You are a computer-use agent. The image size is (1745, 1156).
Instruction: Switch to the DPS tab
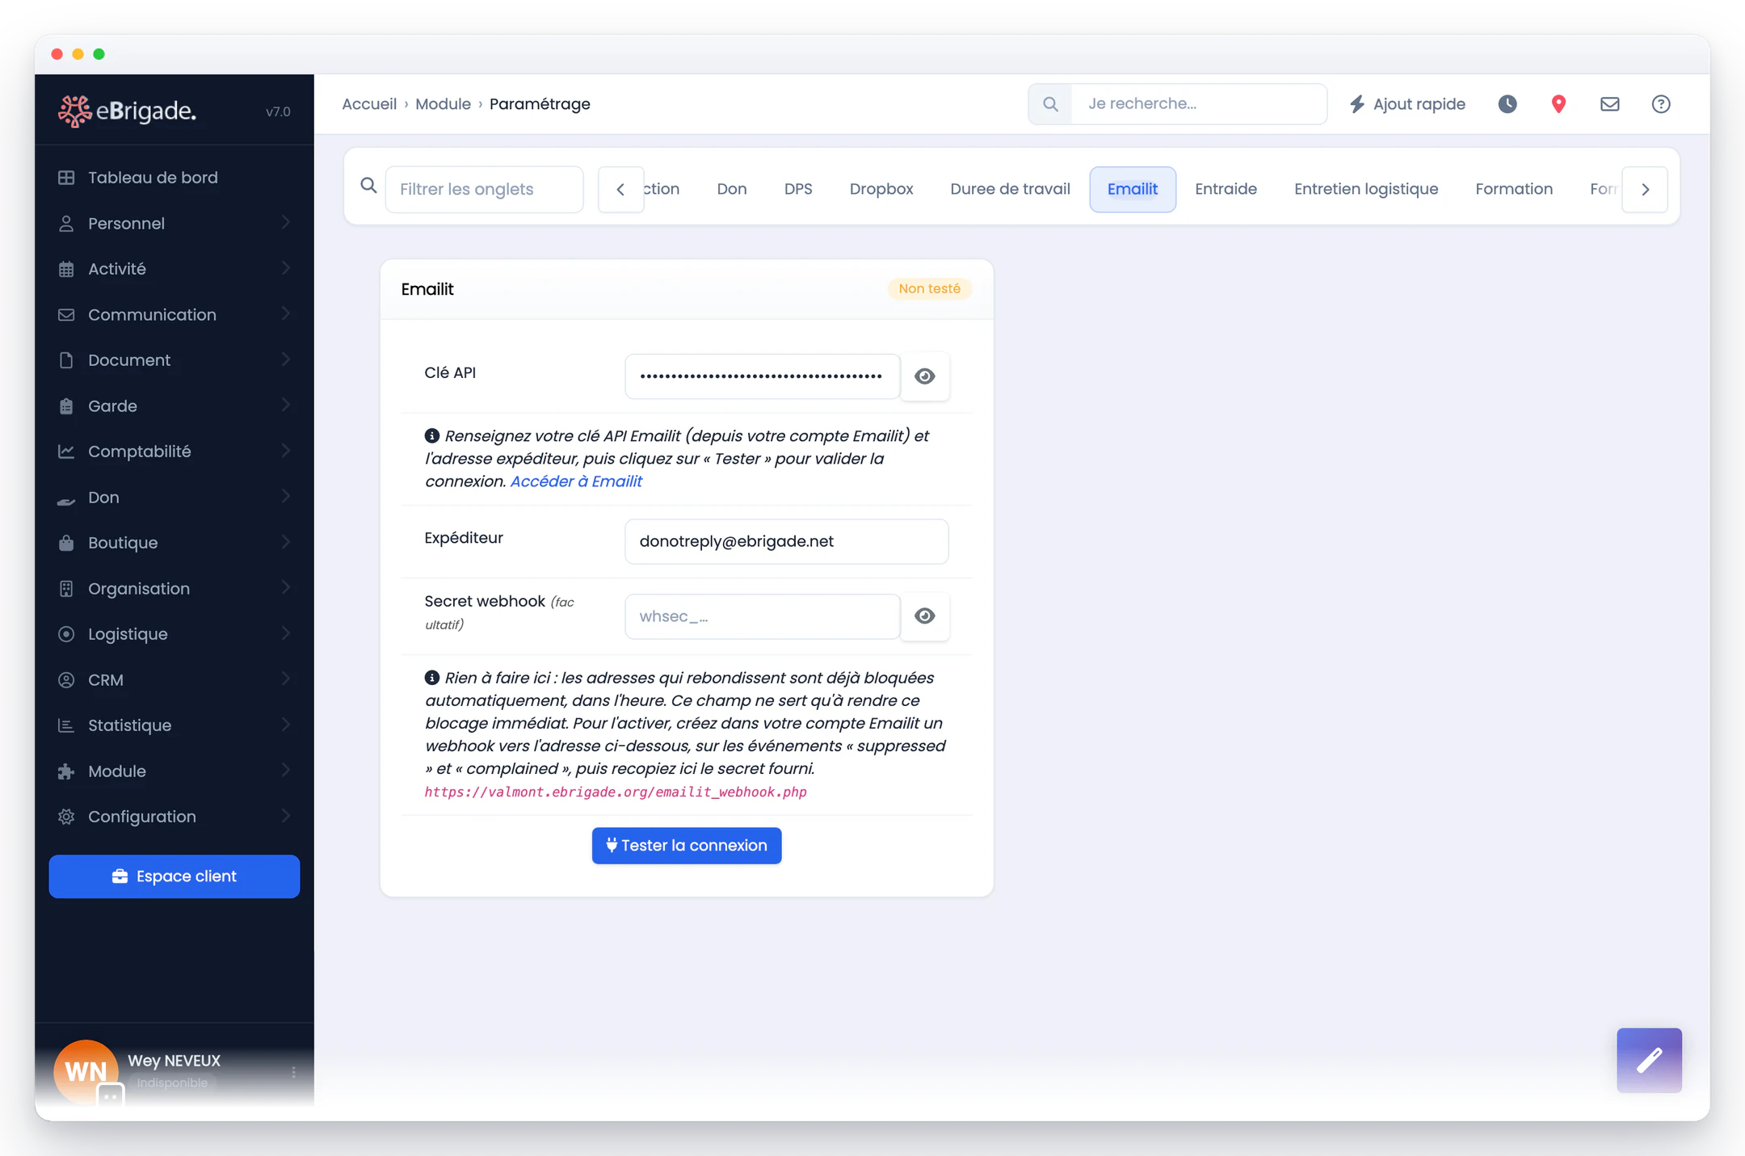[x=798, y=189]
